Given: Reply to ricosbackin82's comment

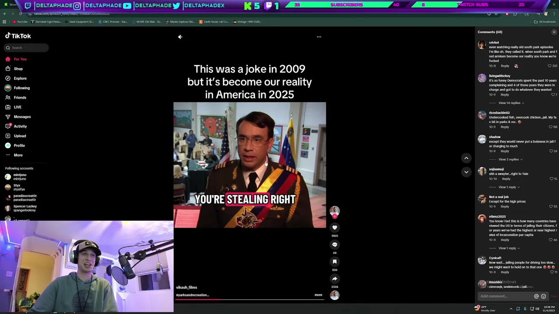Looking at the screenshot, I should pyautogui.click(x=505, y=127).
